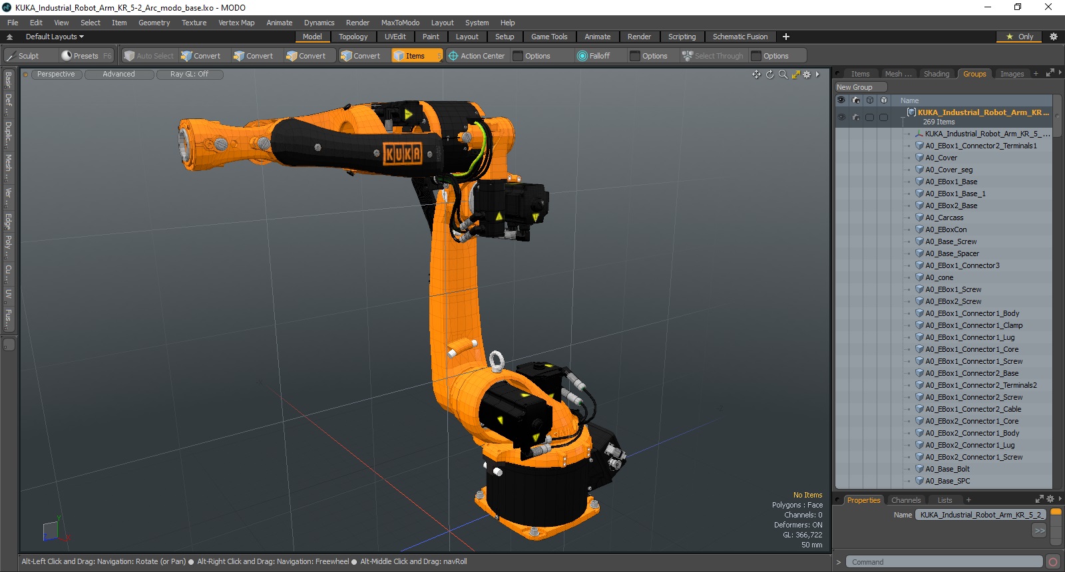Viewport: 1065px width, 572px height.
Task: Click the render column camera header icon
Action: tap(855, 100)
